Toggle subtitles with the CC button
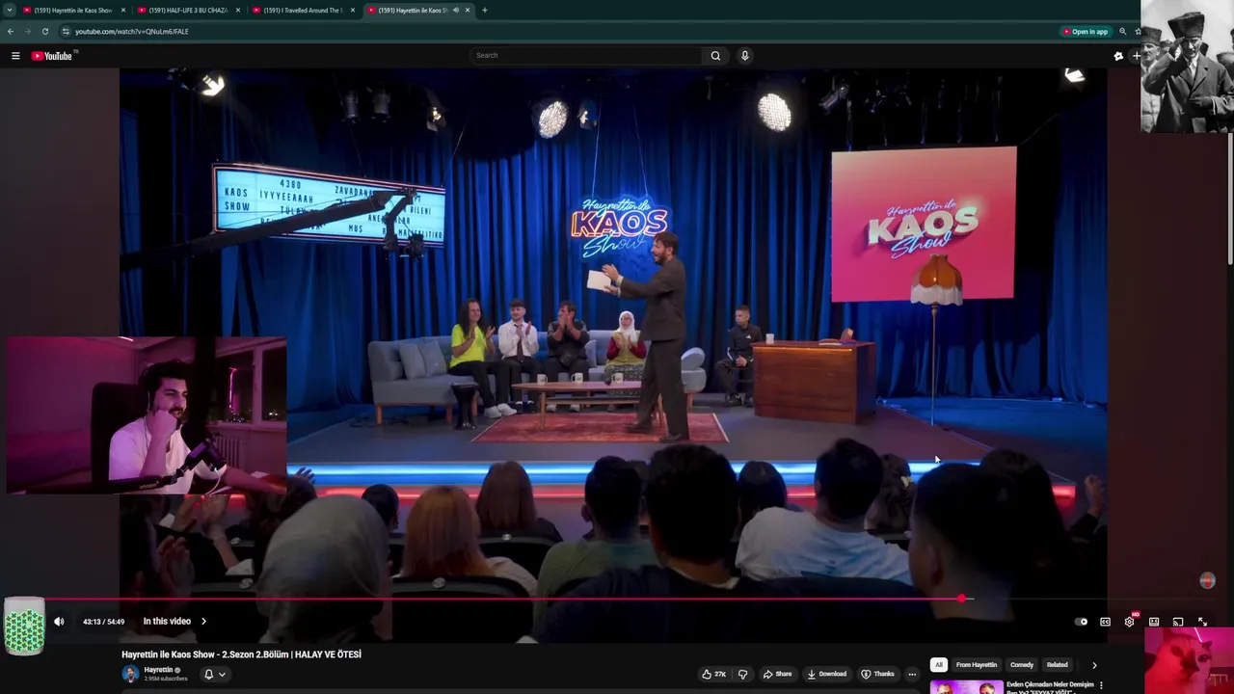The width and height of the screenshot is (1234, 694). pos(1105,622)
